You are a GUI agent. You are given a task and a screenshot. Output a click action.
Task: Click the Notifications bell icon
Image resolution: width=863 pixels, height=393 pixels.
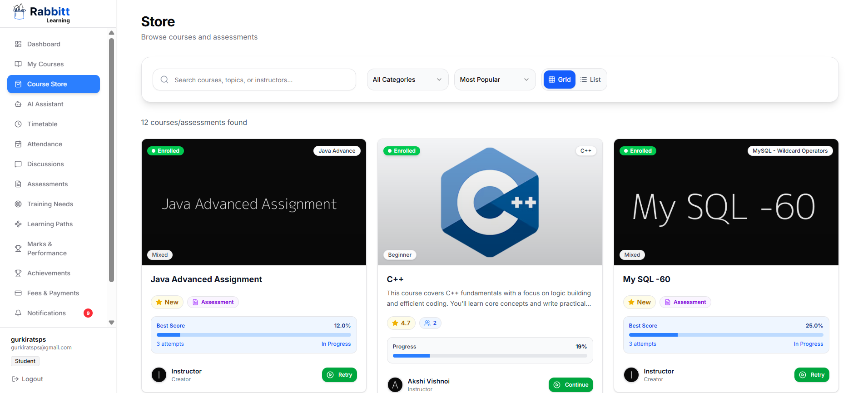(x=18, y=313)
